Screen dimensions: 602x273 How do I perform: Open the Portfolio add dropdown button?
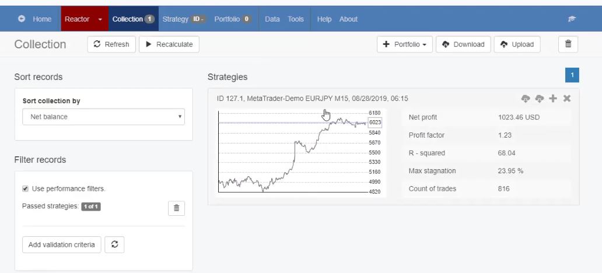(405, 44)
